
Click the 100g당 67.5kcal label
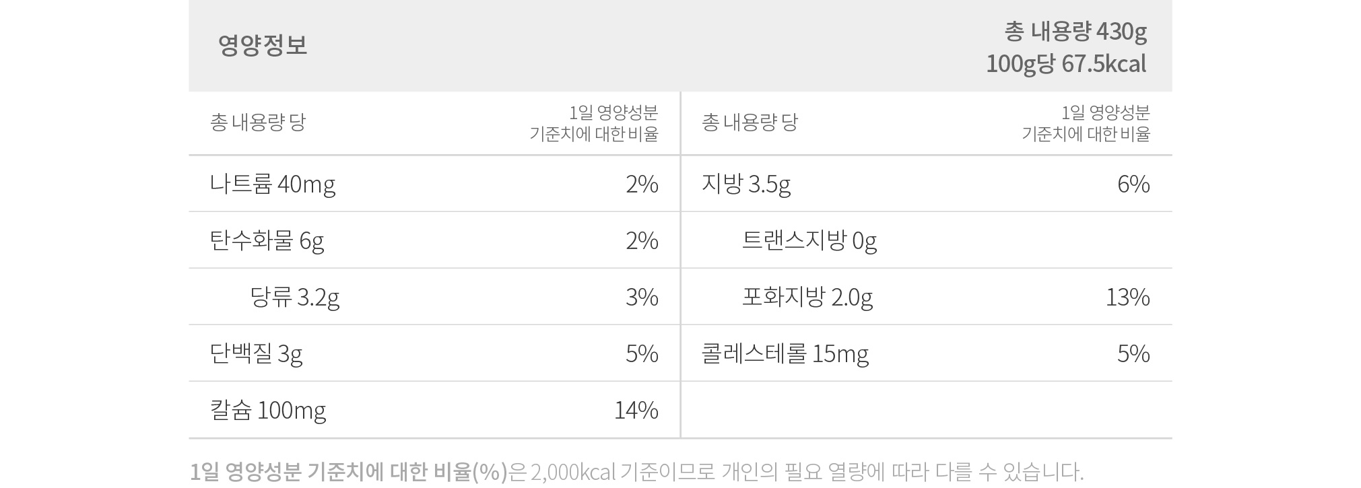(x=1066, y=64)
